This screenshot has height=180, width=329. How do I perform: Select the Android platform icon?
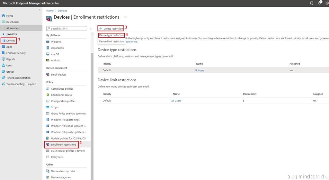48,60
